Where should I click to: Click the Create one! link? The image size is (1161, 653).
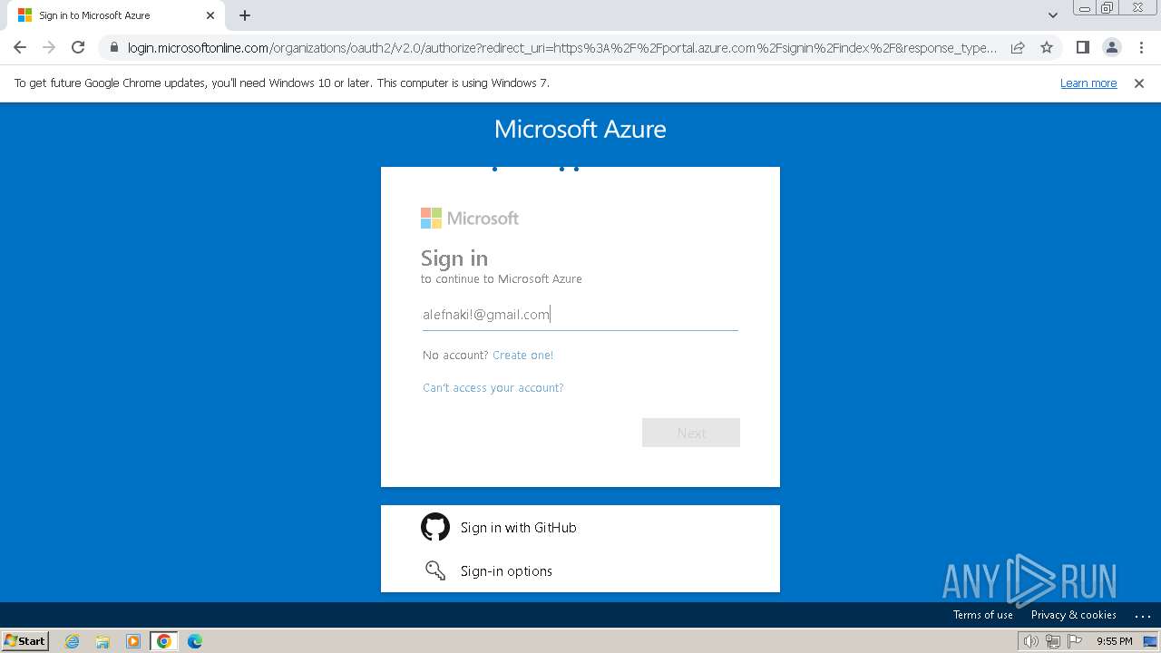click(x=522, y=355)
